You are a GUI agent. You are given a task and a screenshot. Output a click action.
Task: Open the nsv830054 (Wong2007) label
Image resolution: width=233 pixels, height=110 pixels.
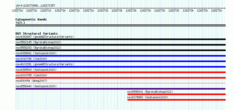tap(31, 81)
